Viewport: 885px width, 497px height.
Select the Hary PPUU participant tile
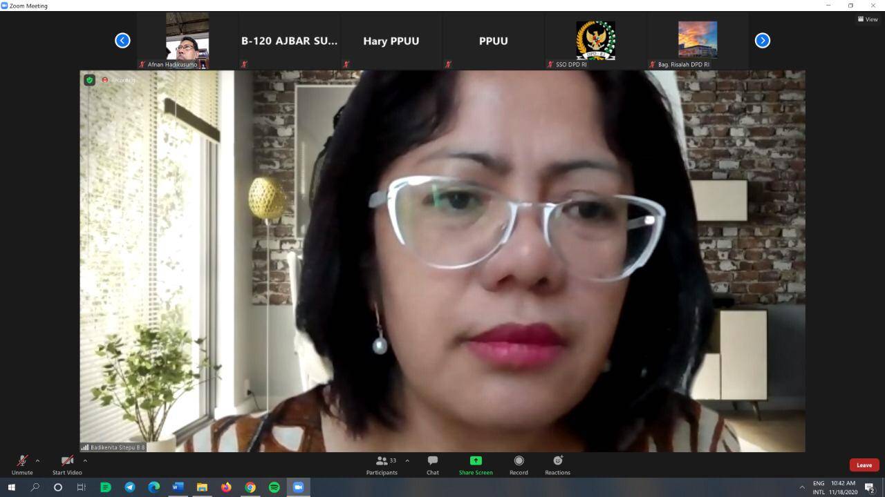pyautogui.click(x=391, y=41)
